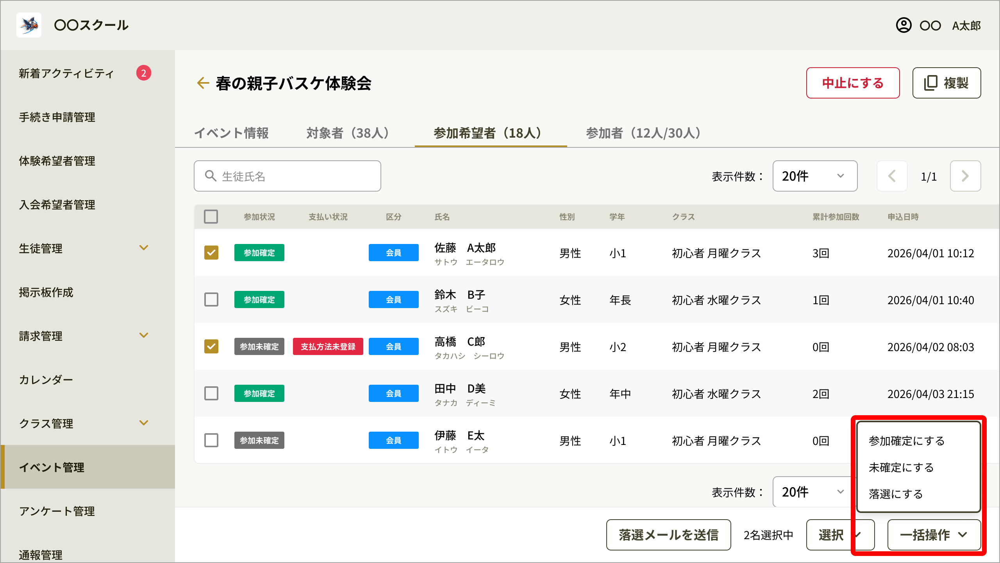The image size is (1000, 563).
Task: Open アンケート管理 in the sidebar
Action: [57, 511]
